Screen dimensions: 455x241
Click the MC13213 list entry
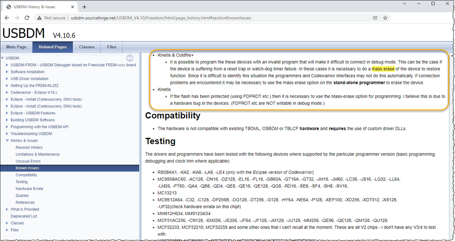coord(167,193)
